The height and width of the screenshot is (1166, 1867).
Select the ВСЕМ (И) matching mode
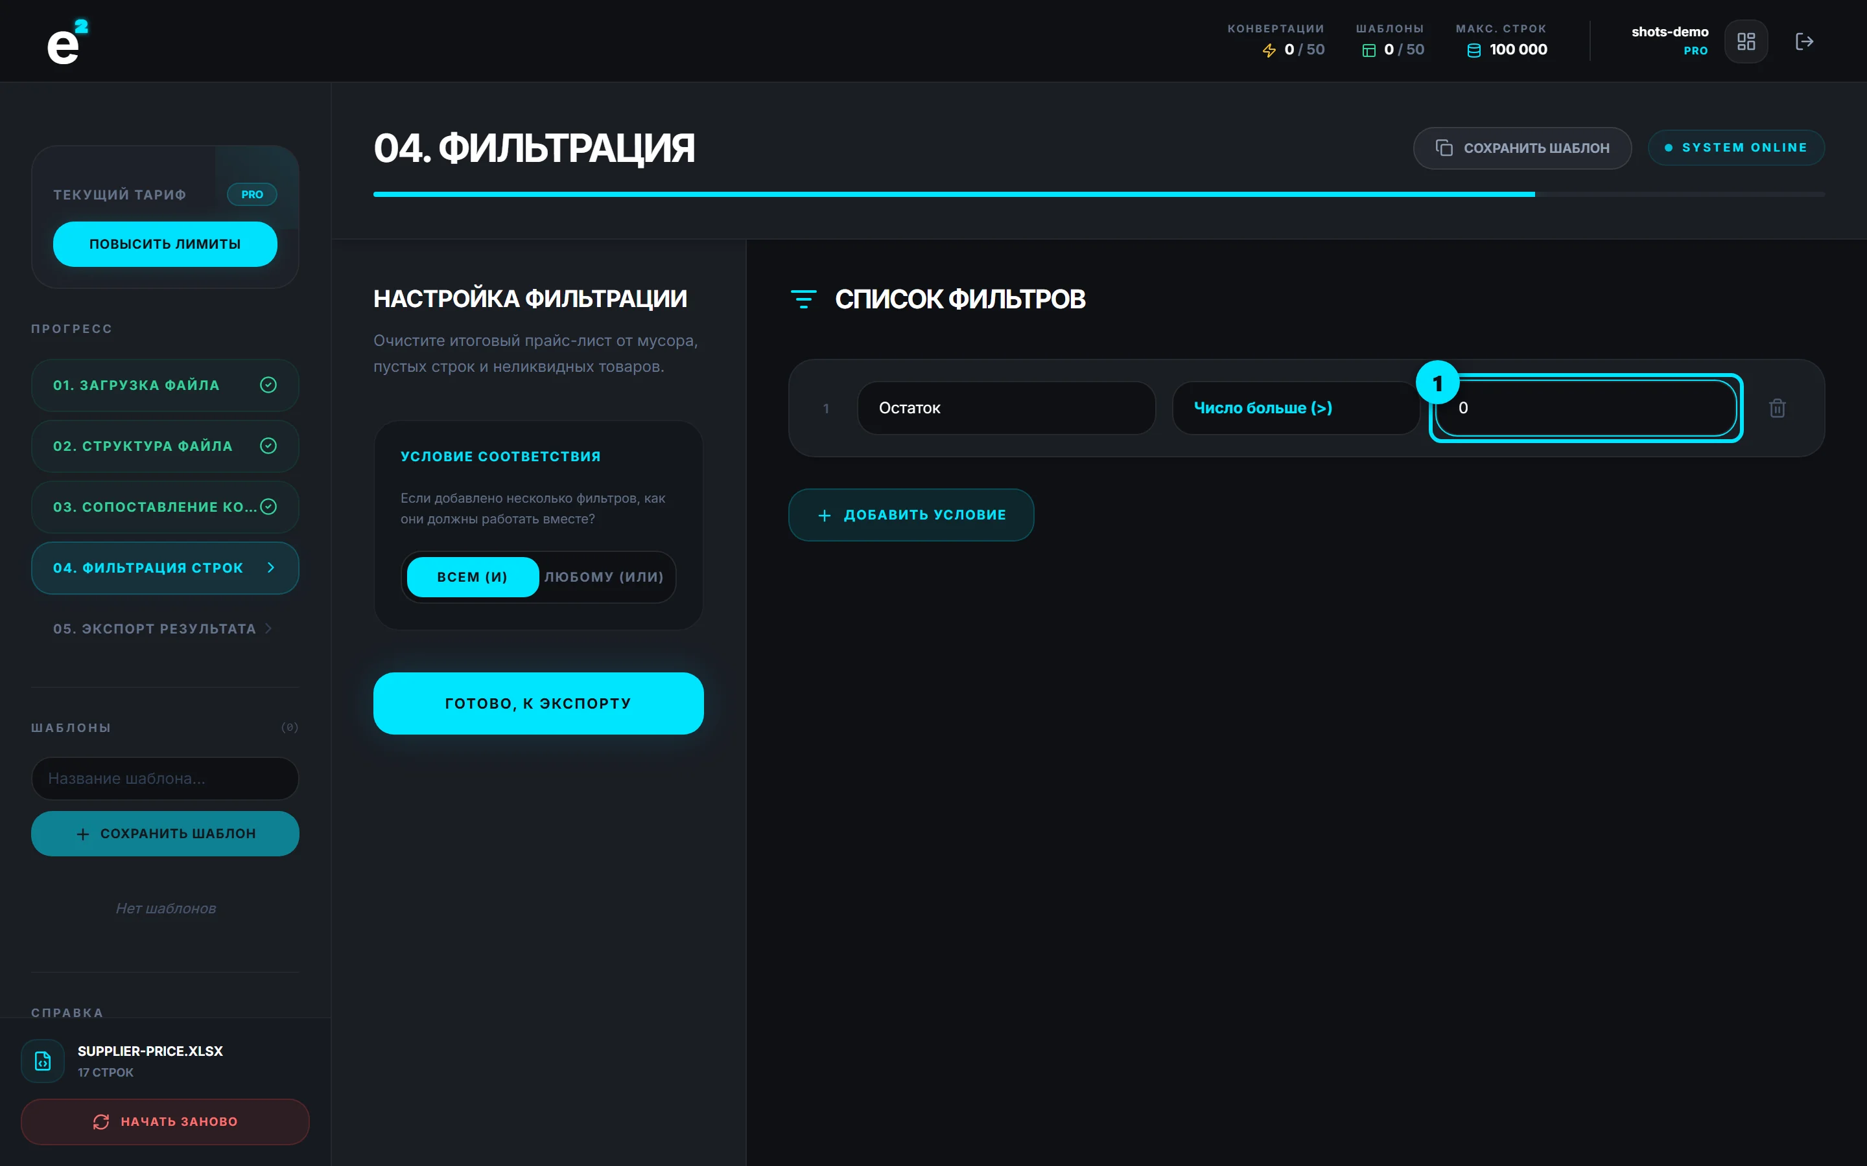[473, 577]
